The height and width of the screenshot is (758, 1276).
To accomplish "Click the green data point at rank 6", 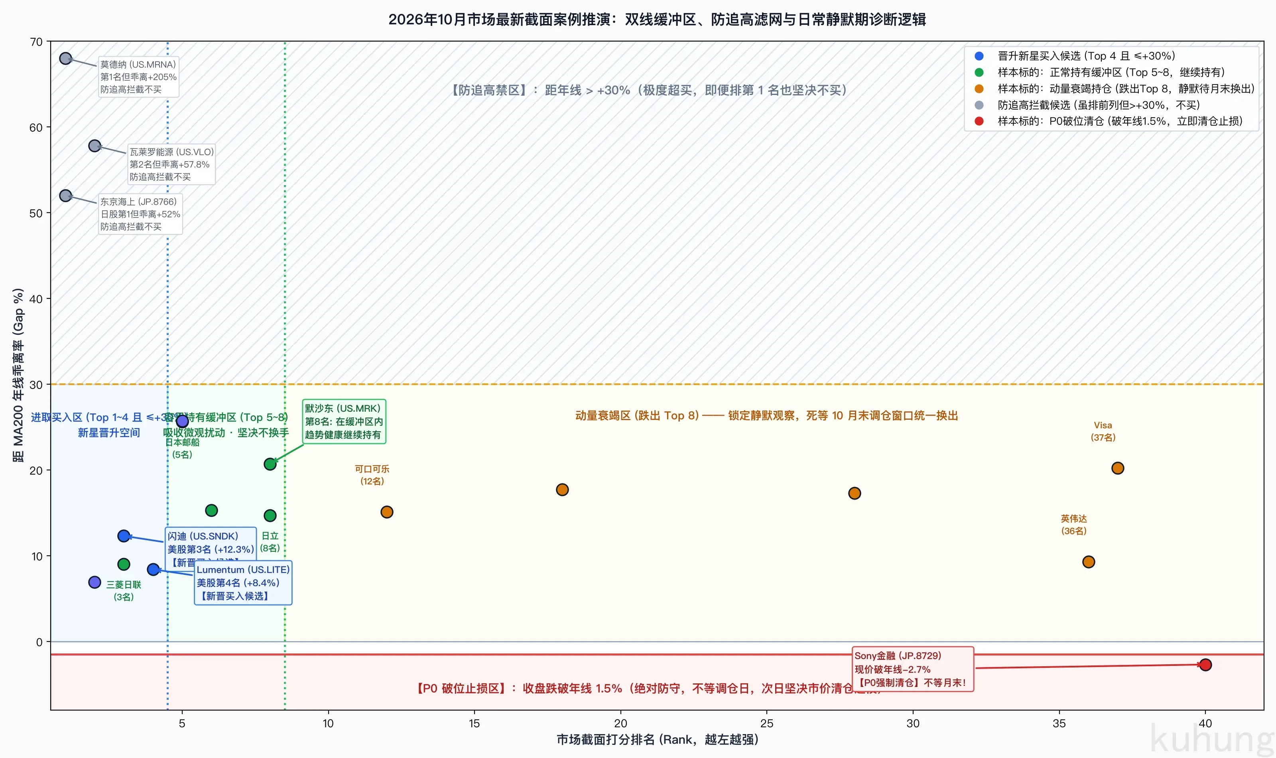I will pyautogui.click(x=211, y=510).
